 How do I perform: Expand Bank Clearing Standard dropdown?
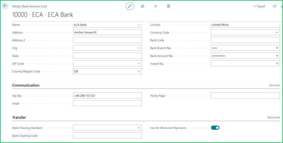coord(139,128)
